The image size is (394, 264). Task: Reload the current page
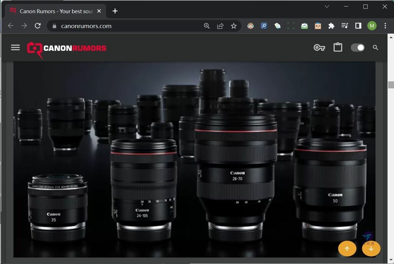coord(38,26)
